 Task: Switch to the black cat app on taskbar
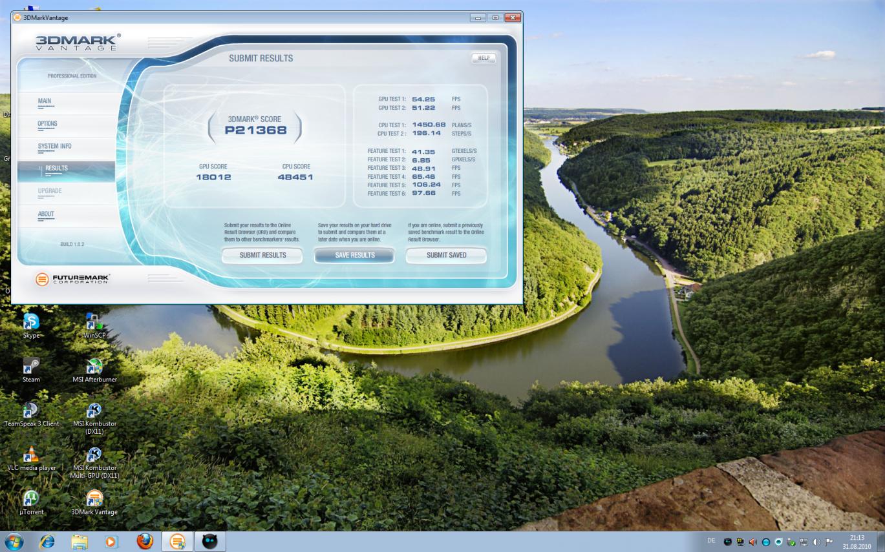[x=210, y=541]
